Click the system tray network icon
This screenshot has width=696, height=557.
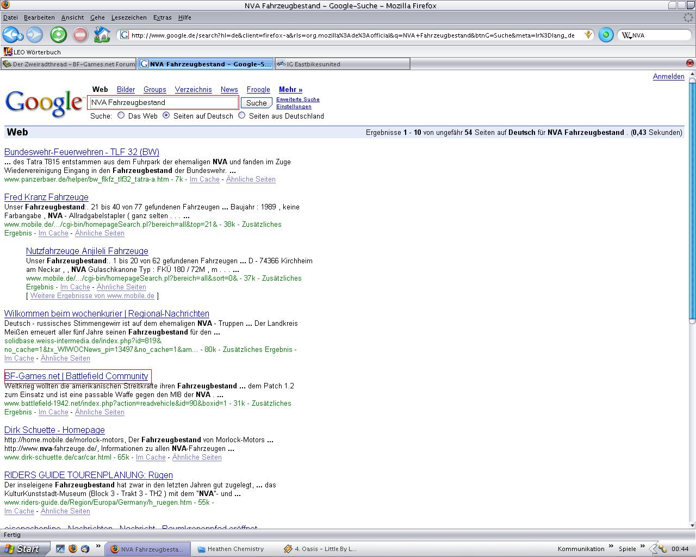tap(663, 549)
